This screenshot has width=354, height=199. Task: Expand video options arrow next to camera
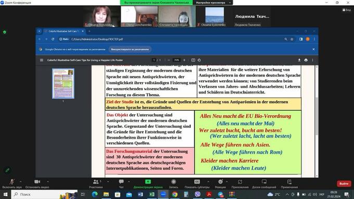48,181
